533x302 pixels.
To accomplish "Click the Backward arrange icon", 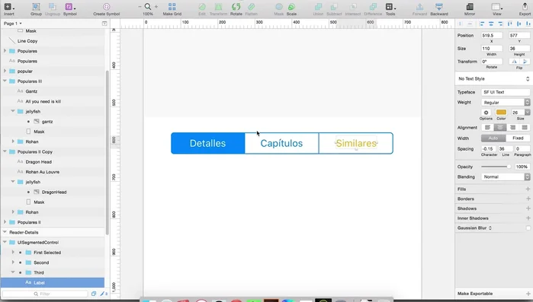I will [439, 7].
